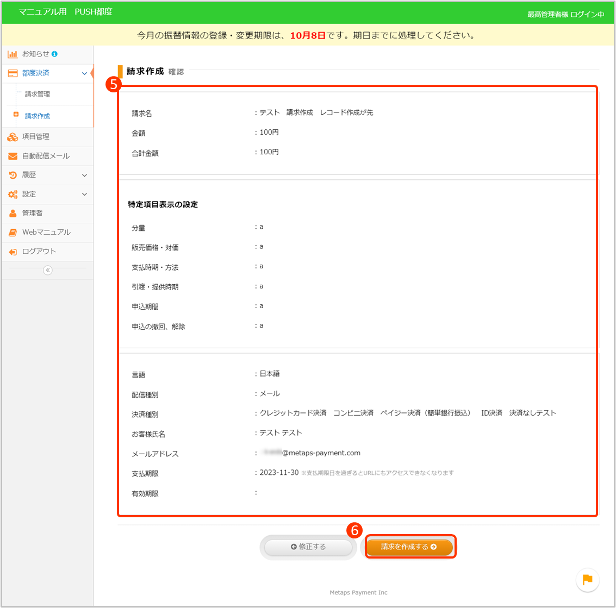Click the ログアウト sign-out icon
Viewport: 616px width, 608px height.
click(x=13, y=252)
